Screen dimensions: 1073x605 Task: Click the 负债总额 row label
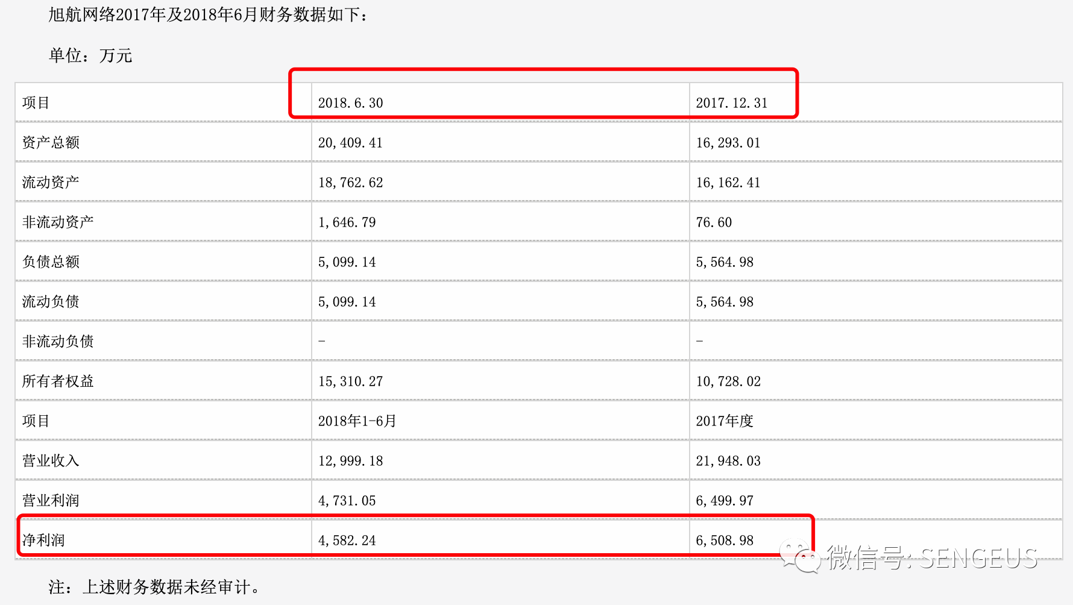(51, 262)
